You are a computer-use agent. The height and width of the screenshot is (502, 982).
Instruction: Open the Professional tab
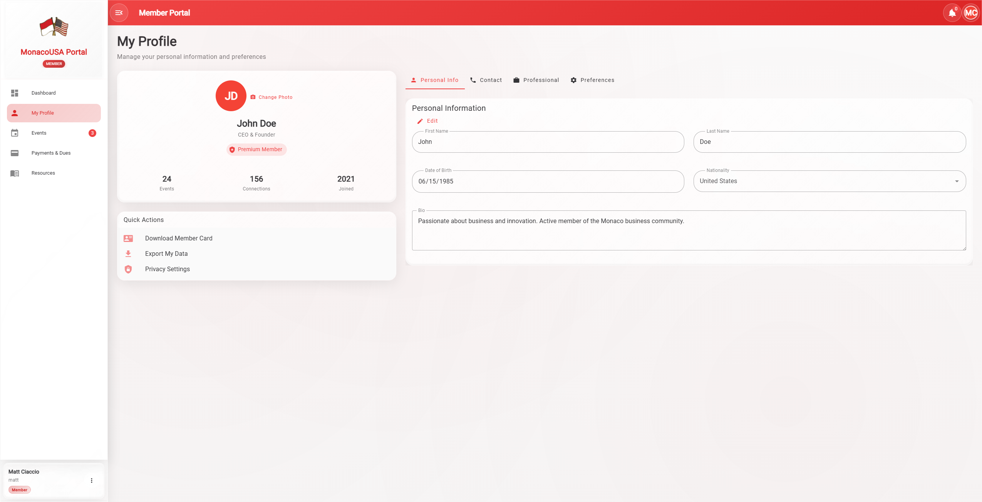(x=536, y=80)
